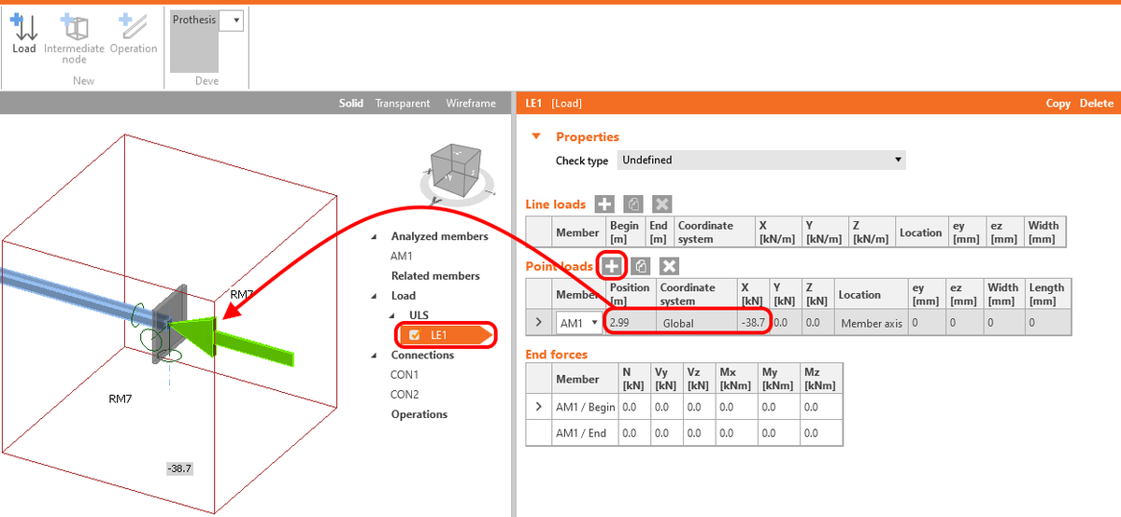
Task: Click Delete in the LE1 header
Action: pos(1097,104)
